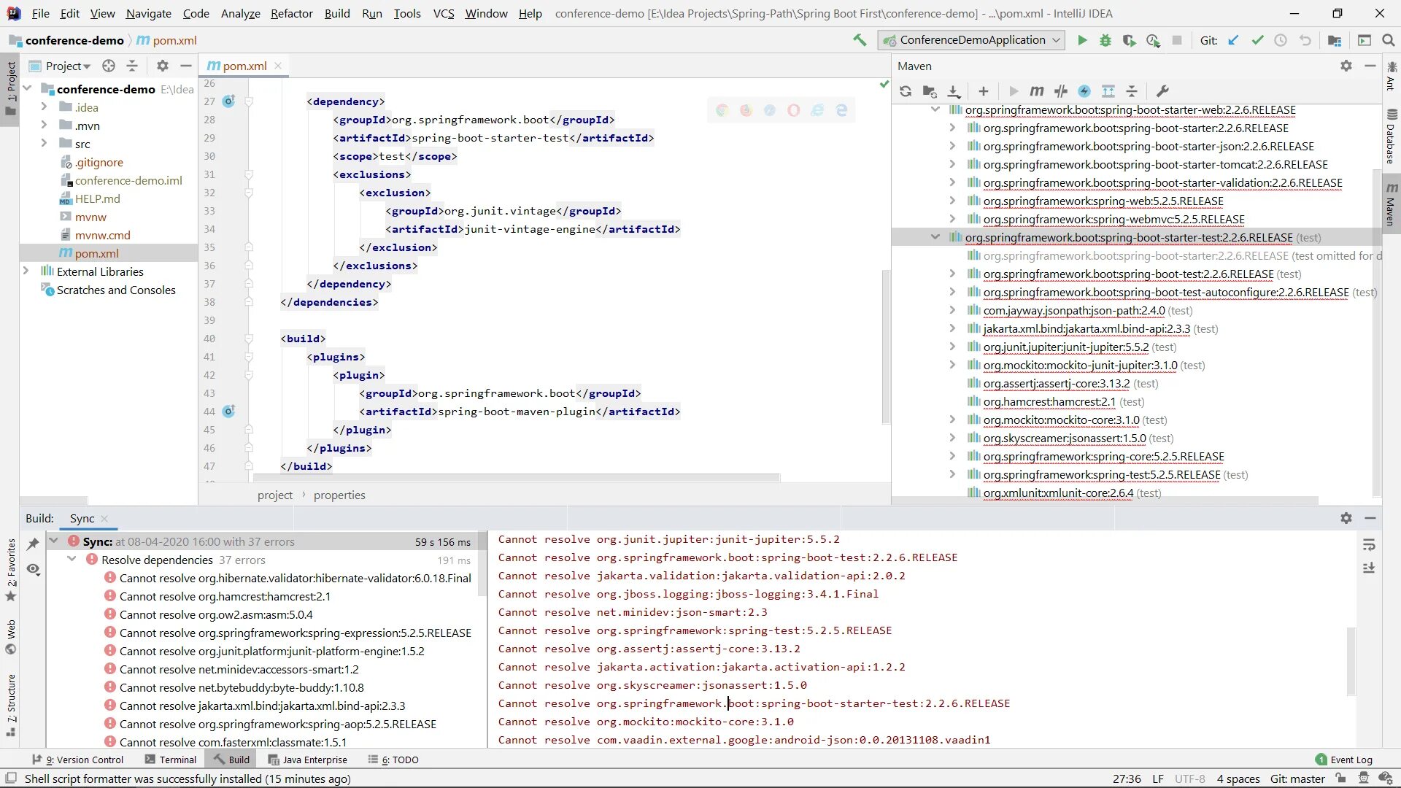Expand the src folder in Project tree

point(44,144)
